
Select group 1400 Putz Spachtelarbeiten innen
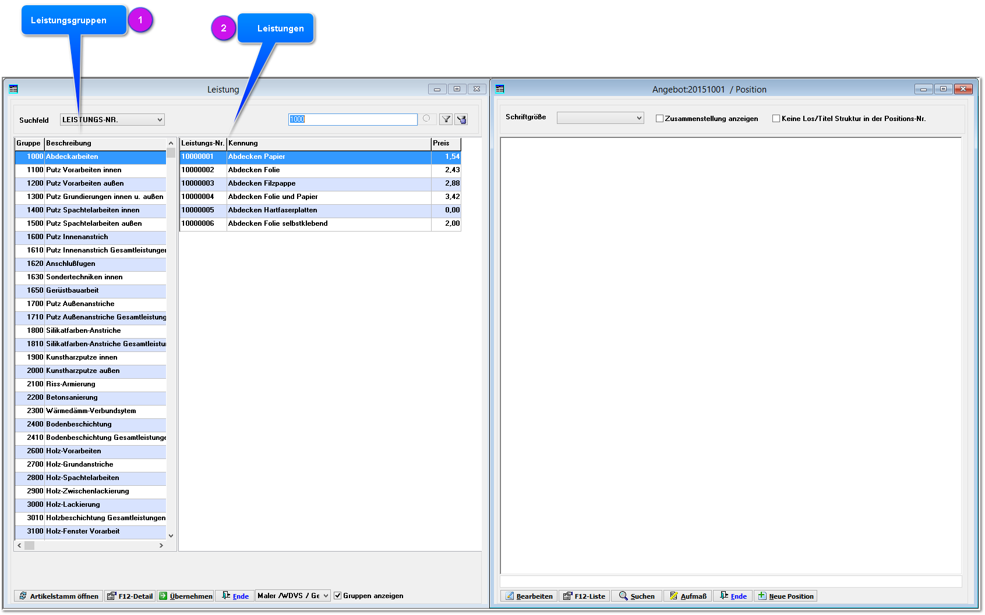90,210
